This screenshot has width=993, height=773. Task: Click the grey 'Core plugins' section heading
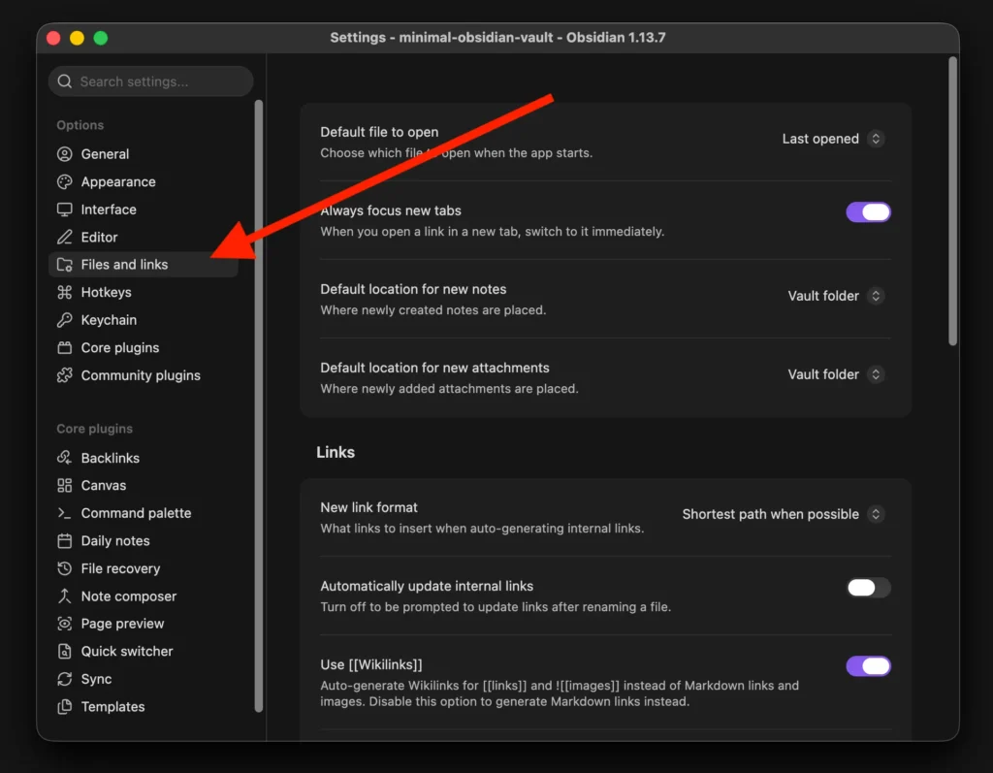94,429
